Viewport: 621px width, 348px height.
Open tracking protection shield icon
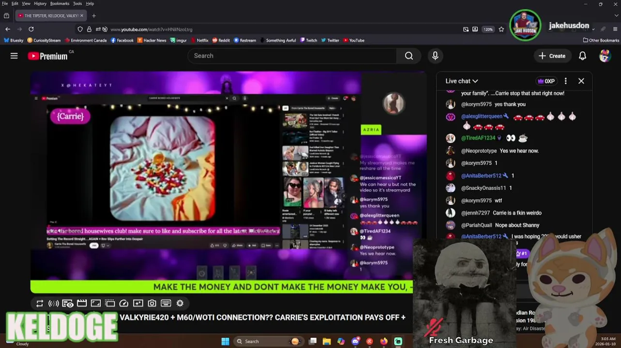[80, 29]
